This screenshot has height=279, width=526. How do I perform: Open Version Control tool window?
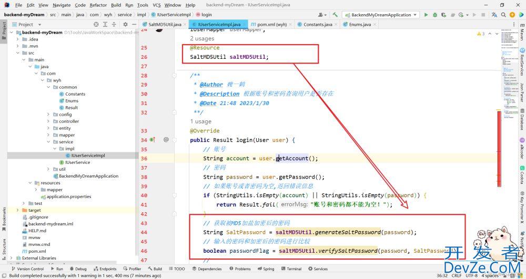[x=27, y=268]
